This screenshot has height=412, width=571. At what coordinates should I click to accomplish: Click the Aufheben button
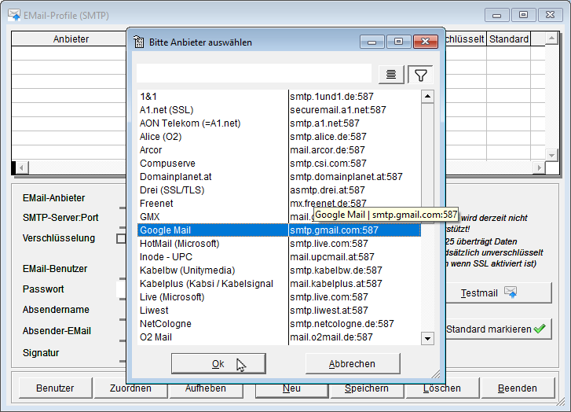pyautogui.click(x=206, y=388)
